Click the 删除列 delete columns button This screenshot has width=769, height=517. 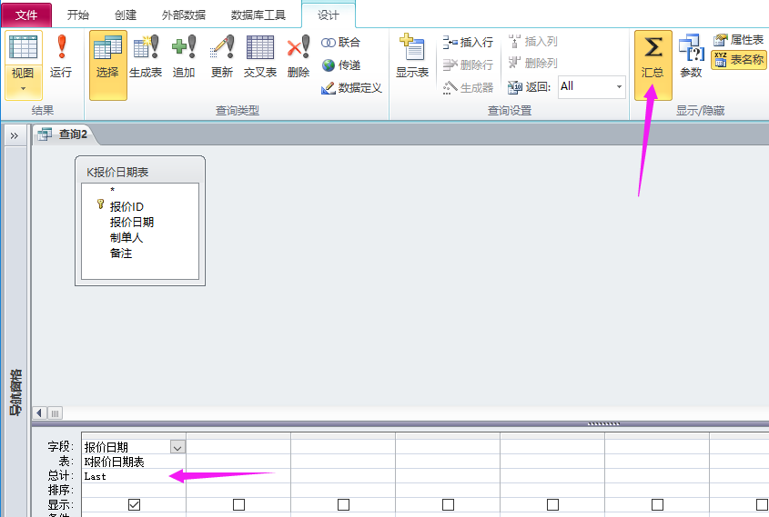coord(533,64)
